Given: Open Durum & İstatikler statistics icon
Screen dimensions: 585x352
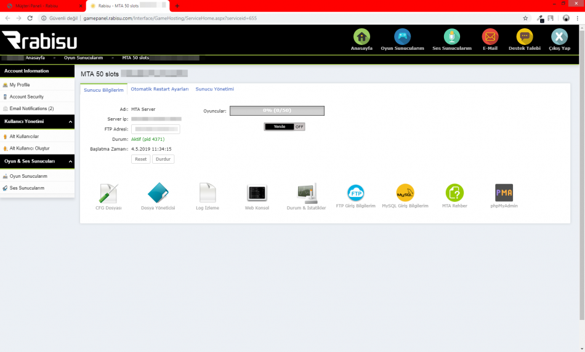Looking at the screenshot, I should coord(307,193).
